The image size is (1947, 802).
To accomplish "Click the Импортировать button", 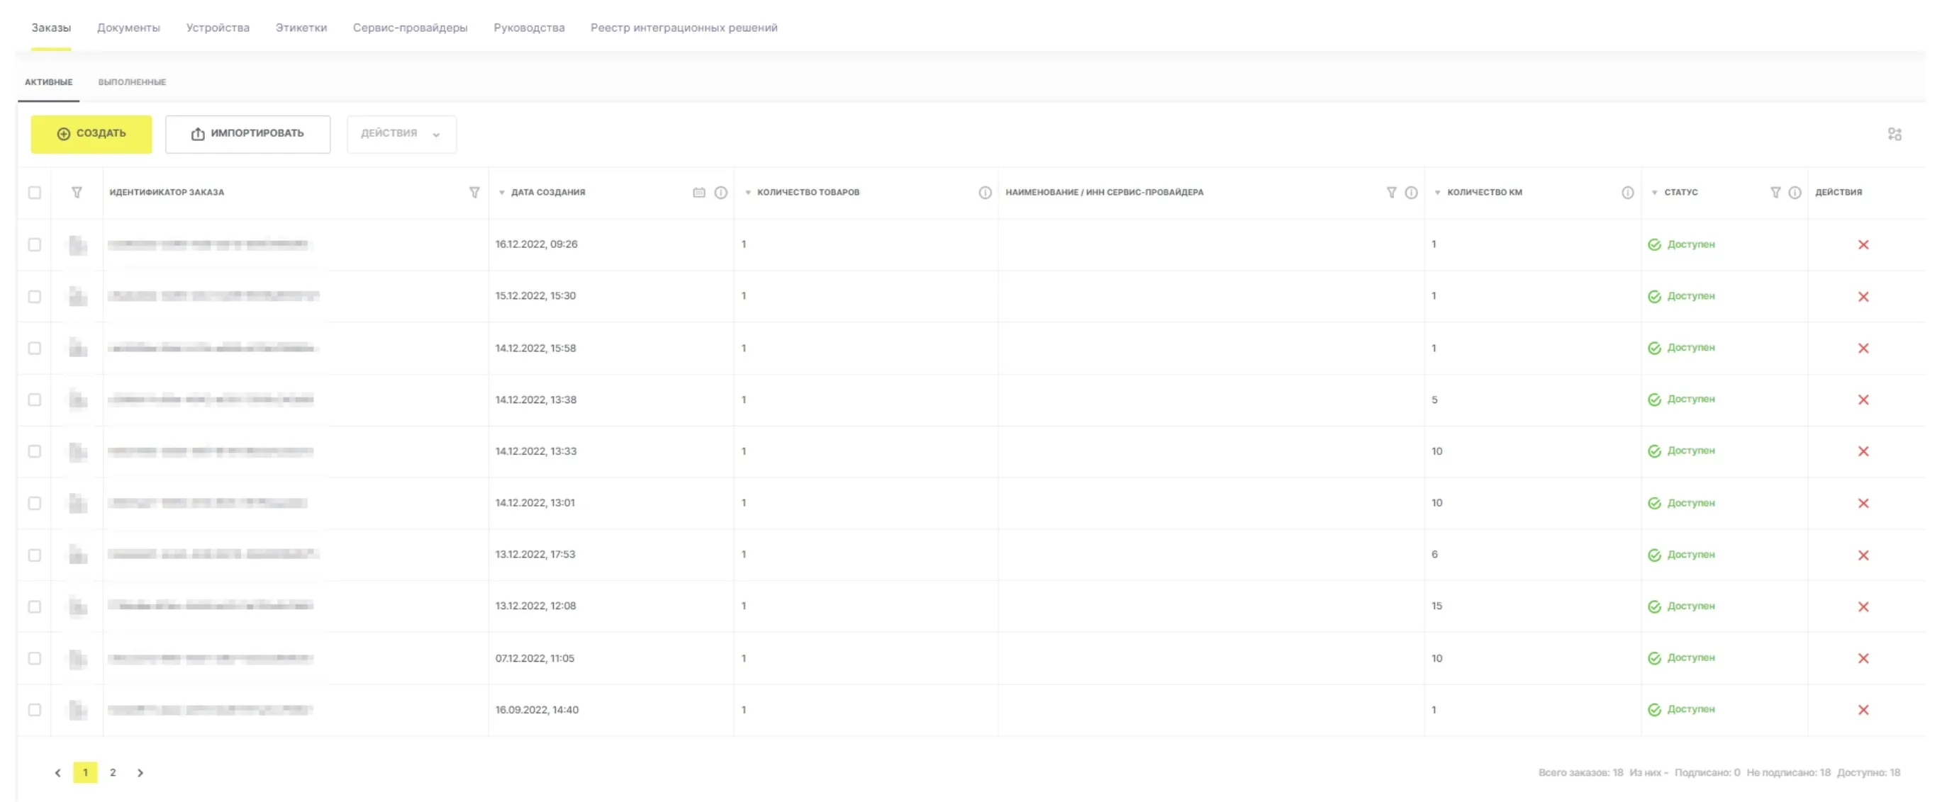I will point(247,135).
